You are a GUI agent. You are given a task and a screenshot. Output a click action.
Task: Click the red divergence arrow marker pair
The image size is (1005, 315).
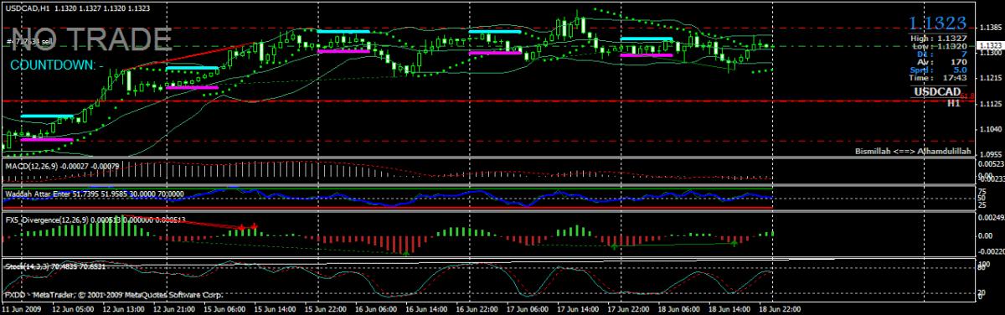pyautogui.click(x=248, y=226)
